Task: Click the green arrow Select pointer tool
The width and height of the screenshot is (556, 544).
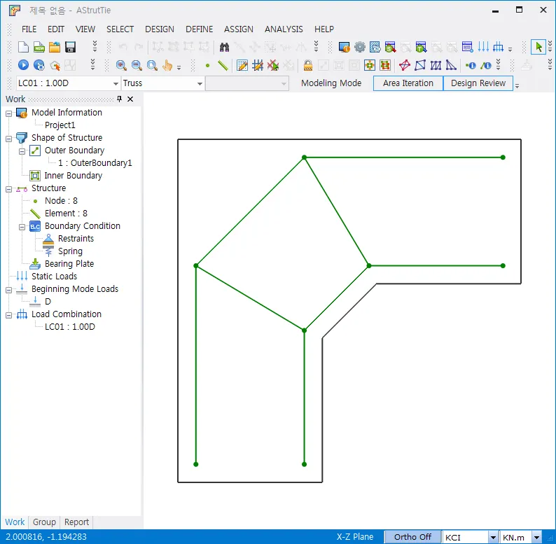Action: click(x=538, y=47)
